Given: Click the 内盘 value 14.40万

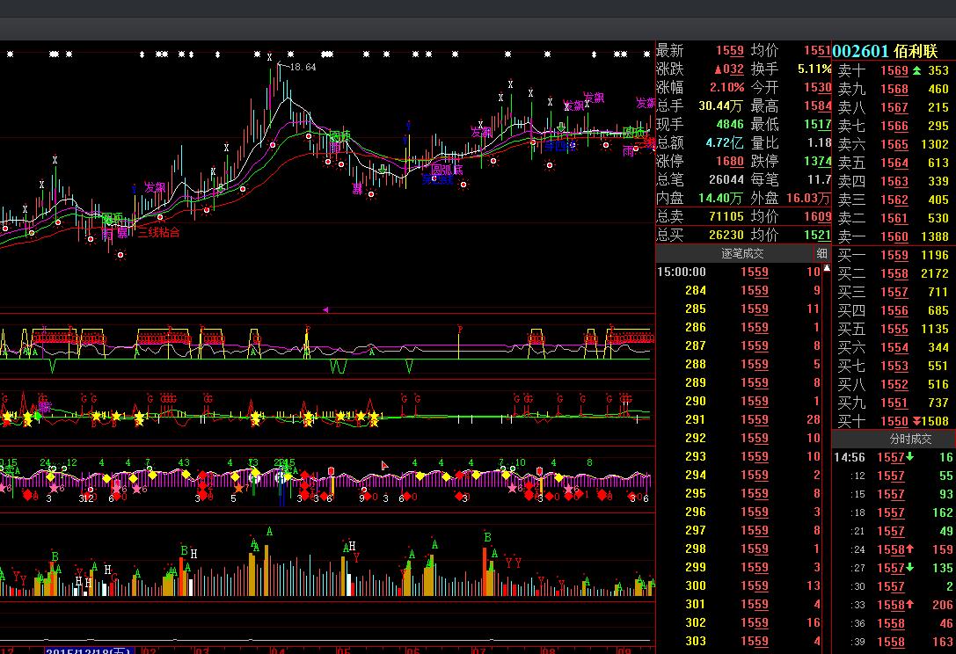Looking at the screenshot, I should [x=720, y=198].
